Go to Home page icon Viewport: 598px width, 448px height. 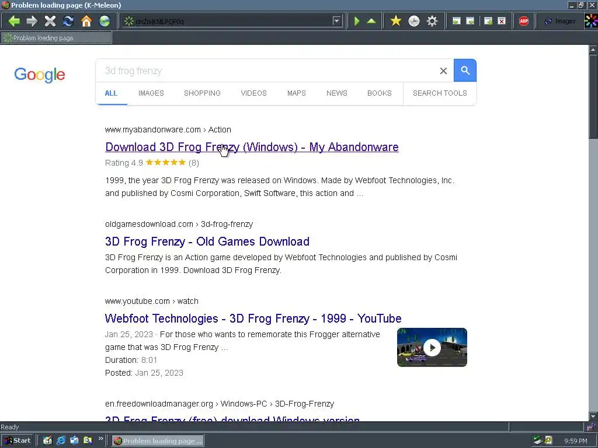86,21
